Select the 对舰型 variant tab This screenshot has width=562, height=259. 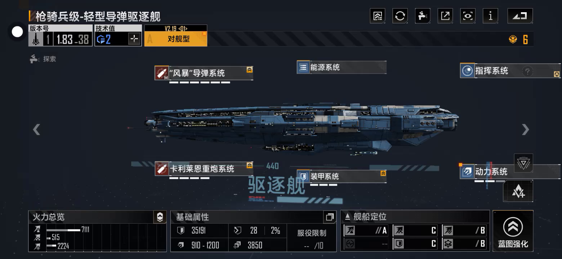[176, 39]
